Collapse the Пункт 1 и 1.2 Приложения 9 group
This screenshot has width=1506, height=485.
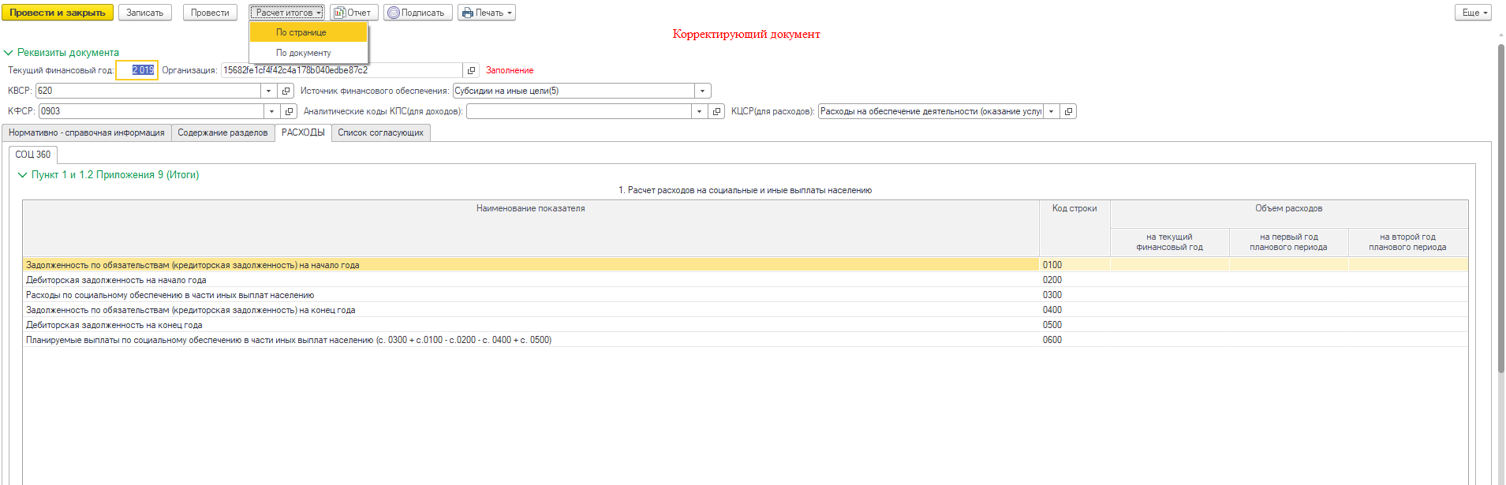pyautogui.click(x=22, y=175)
